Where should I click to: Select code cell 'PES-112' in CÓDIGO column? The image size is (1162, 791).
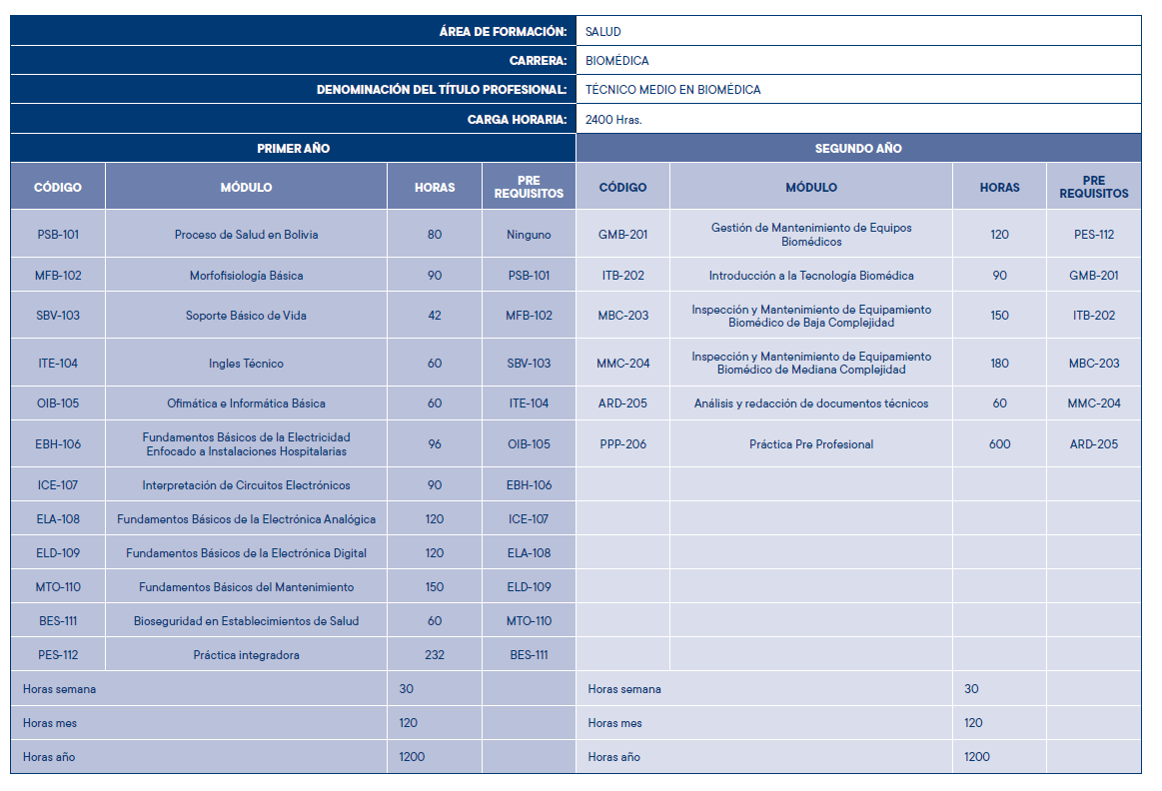pos(58,655)
